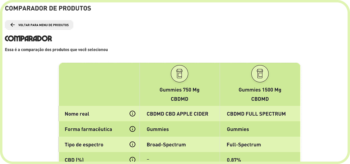Click the back arrow icon
The height and width of the screenshot is (164, 350).
(13, 25)
